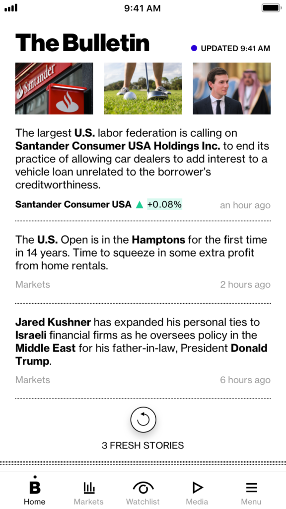Select the Markets tab label
286x509 pixels.
tap(89, 502)
